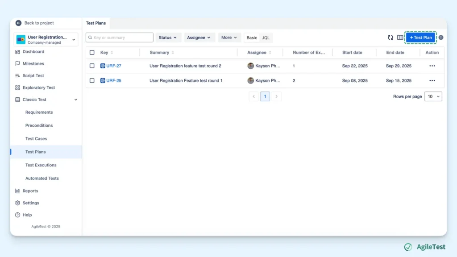Check the URF-25 row checkbox
Viewport: 457px width, 257px height.
pos(92,80)
